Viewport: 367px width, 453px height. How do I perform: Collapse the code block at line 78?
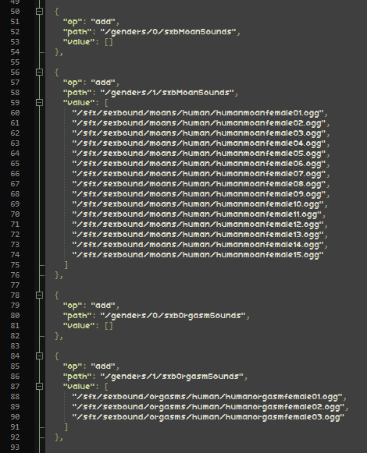point(39,295)
